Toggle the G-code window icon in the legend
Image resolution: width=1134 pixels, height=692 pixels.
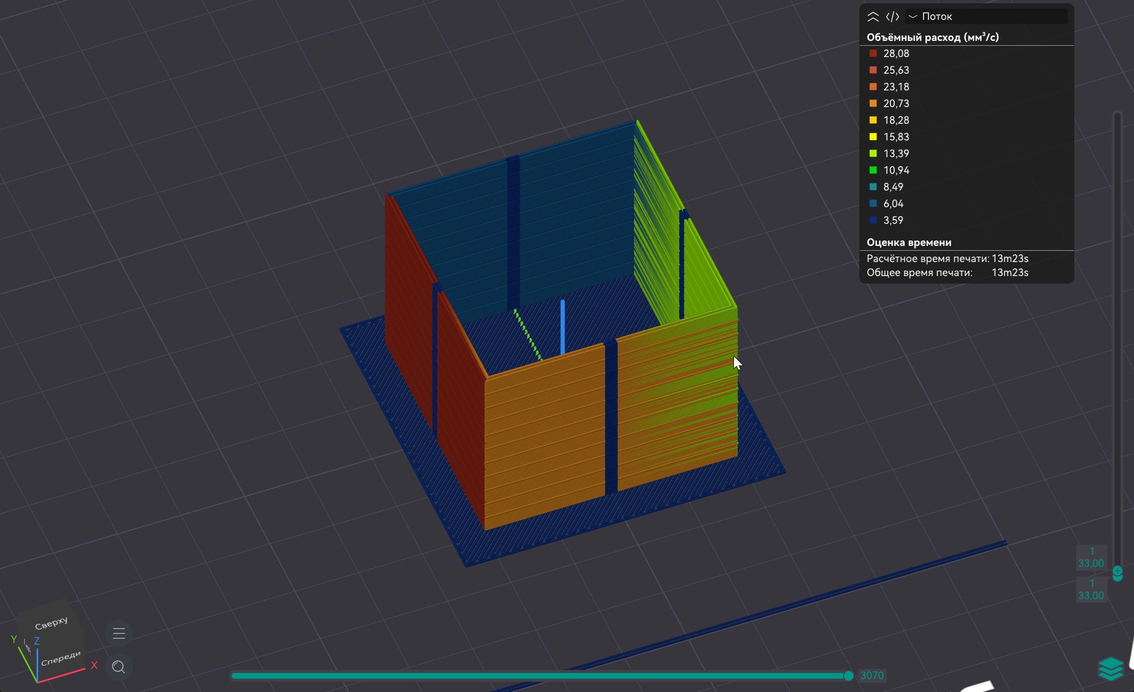(x=893, y=17)
